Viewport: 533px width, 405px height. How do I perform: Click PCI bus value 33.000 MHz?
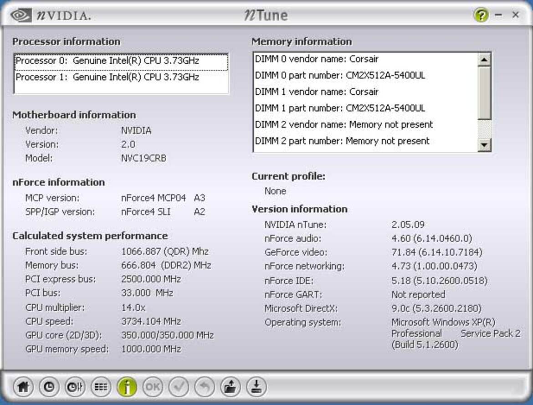[x=147, y=293]
